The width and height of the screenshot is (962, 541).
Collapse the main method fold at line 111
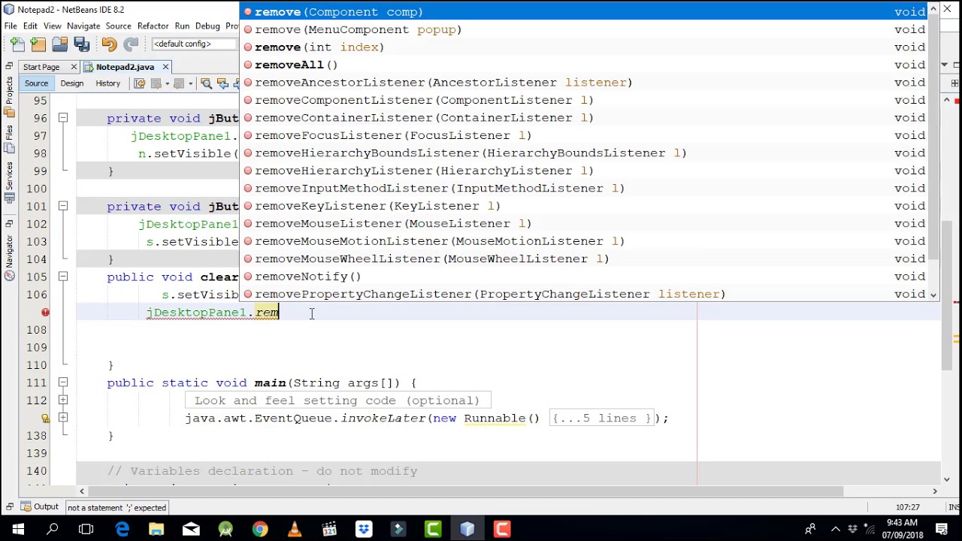coord(63,382)
